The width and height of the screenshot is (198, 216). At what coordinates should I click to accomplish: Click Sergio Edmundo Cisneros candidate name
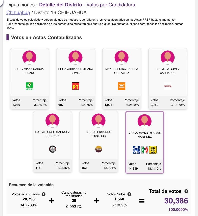pos(99,134)
